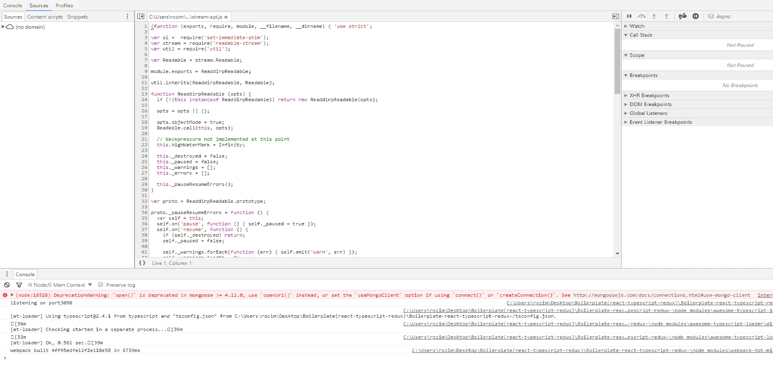Click the 'webpack built' console message text
The width and height of the screenshot is (773, 383).
[75, 350]
